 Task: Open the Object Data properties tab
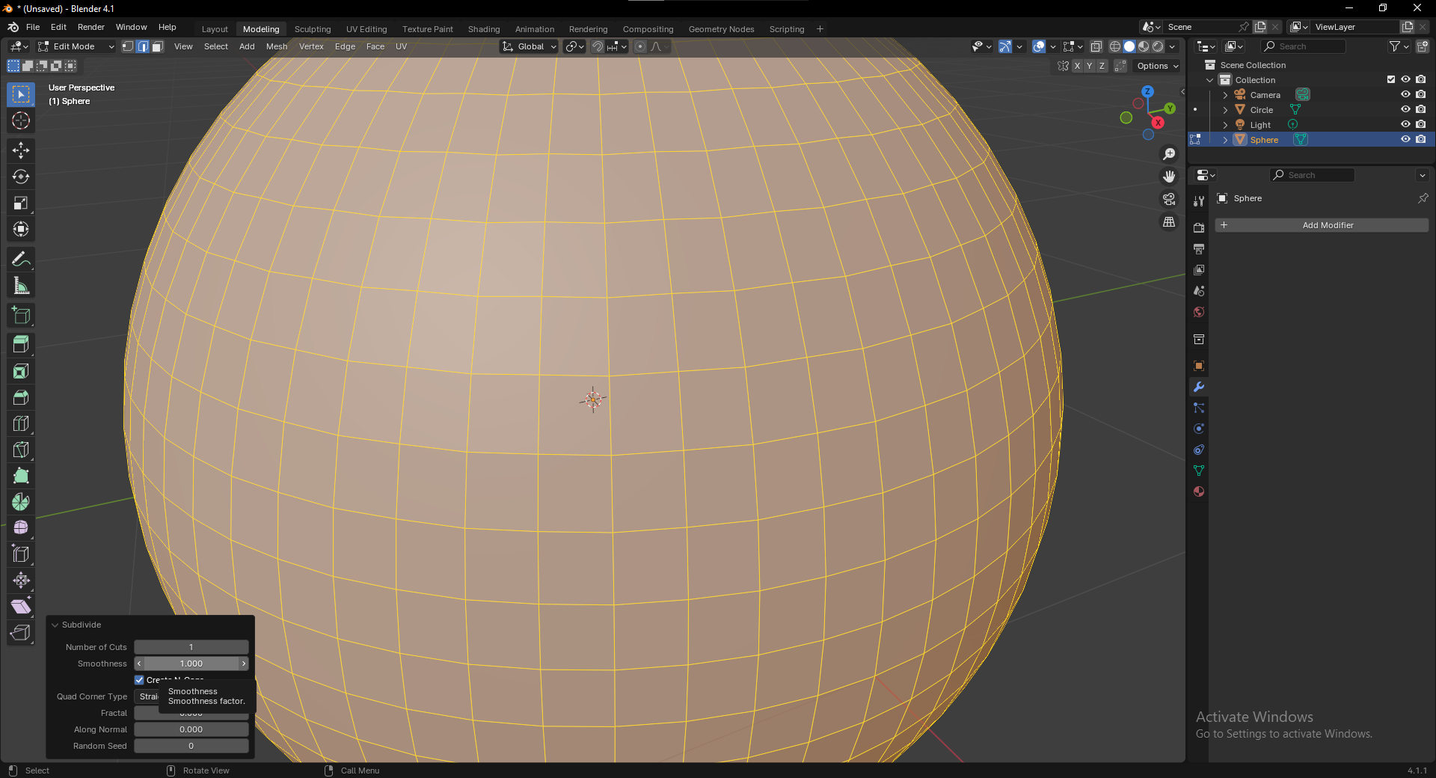1199,471
